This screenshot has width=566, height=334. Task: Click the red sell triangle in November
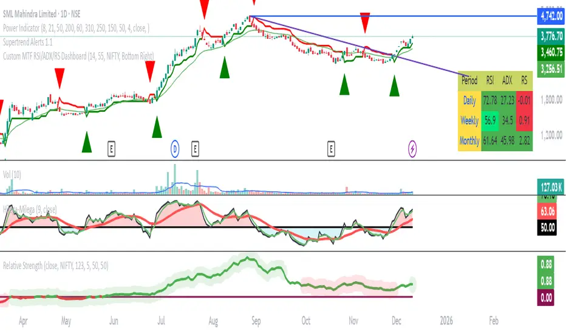(365, 22)
